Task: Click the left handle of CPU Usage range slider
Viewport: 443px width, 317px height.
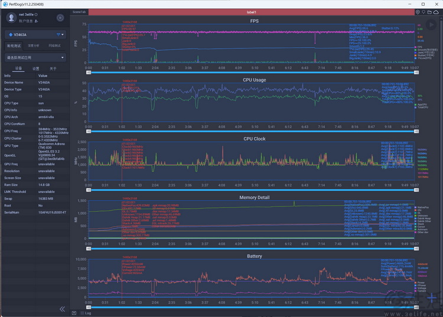Action: point(89,131)
